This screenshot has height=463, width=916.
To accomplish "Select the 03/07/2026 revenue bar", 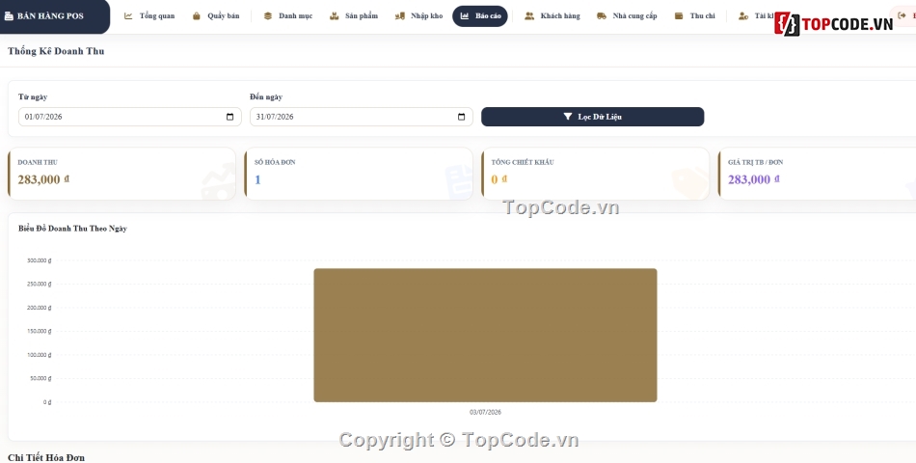I will pos(485,335).
